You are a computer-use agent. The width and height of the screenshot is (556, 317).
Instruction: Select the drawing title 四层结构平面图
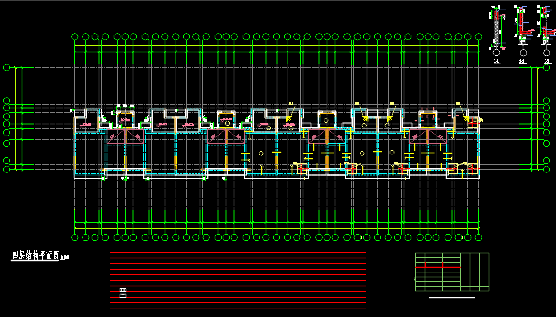35,255
